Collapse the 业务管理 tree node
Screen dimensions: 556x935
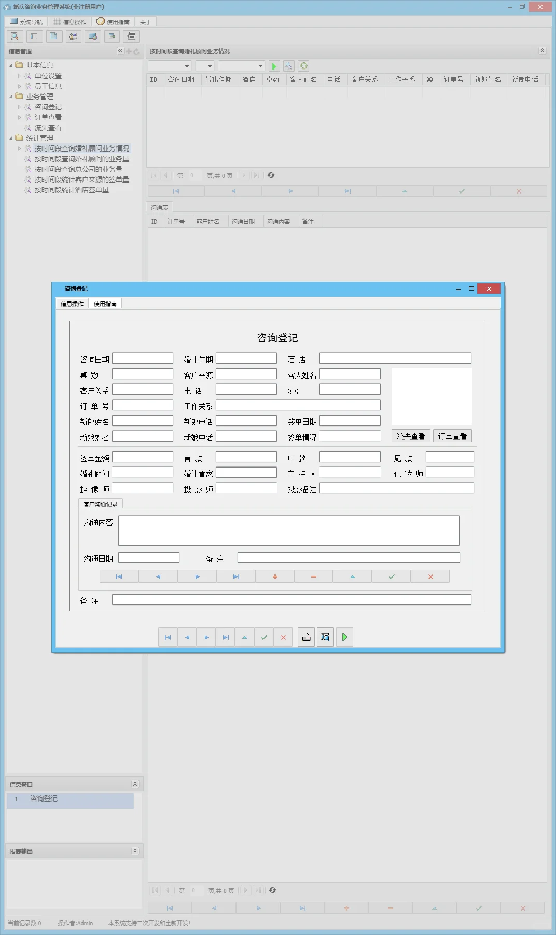(11, 97)
